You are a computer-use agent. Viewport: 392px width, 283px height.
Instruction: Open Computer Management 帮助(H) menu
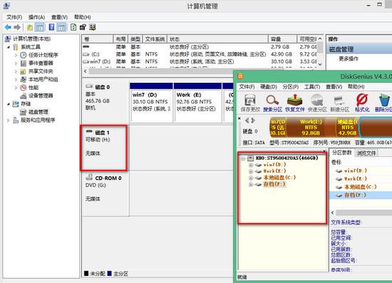pyautogui.click(x=82, y=17)
